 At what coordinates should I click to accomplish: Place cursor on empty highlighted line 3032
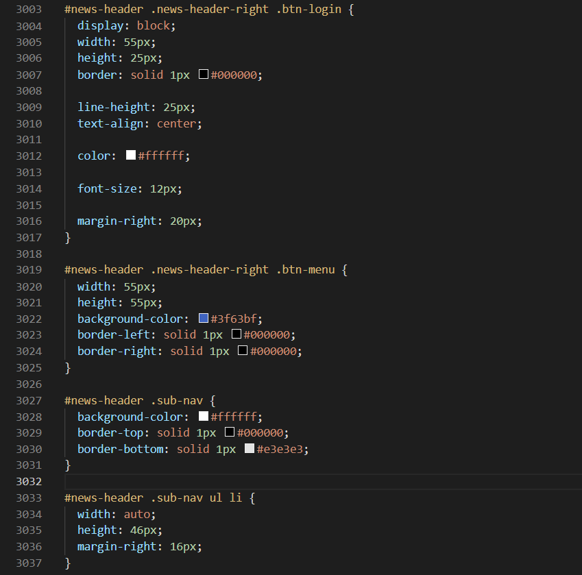pyautogui.click(x=323, y=482)
